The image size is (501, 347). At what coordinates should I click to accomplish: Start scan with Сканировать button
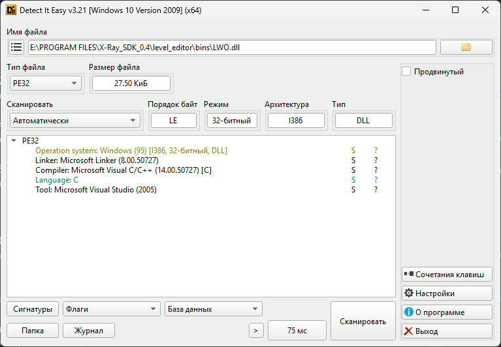click(x=363, y=321)
